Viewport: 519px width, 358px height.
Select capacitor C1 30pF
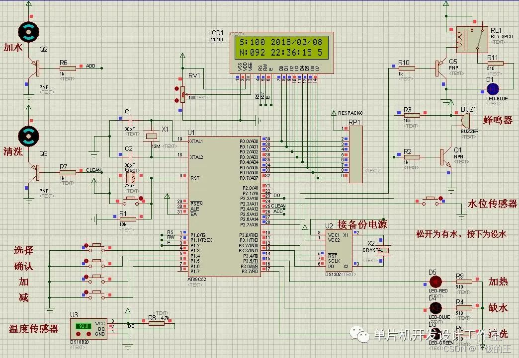[130, 120]
